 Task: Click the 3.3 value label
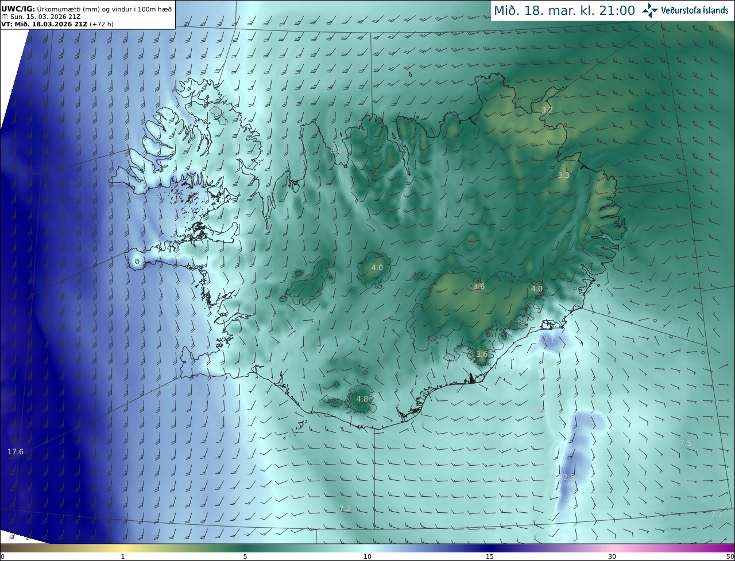(x=564, y=176)
